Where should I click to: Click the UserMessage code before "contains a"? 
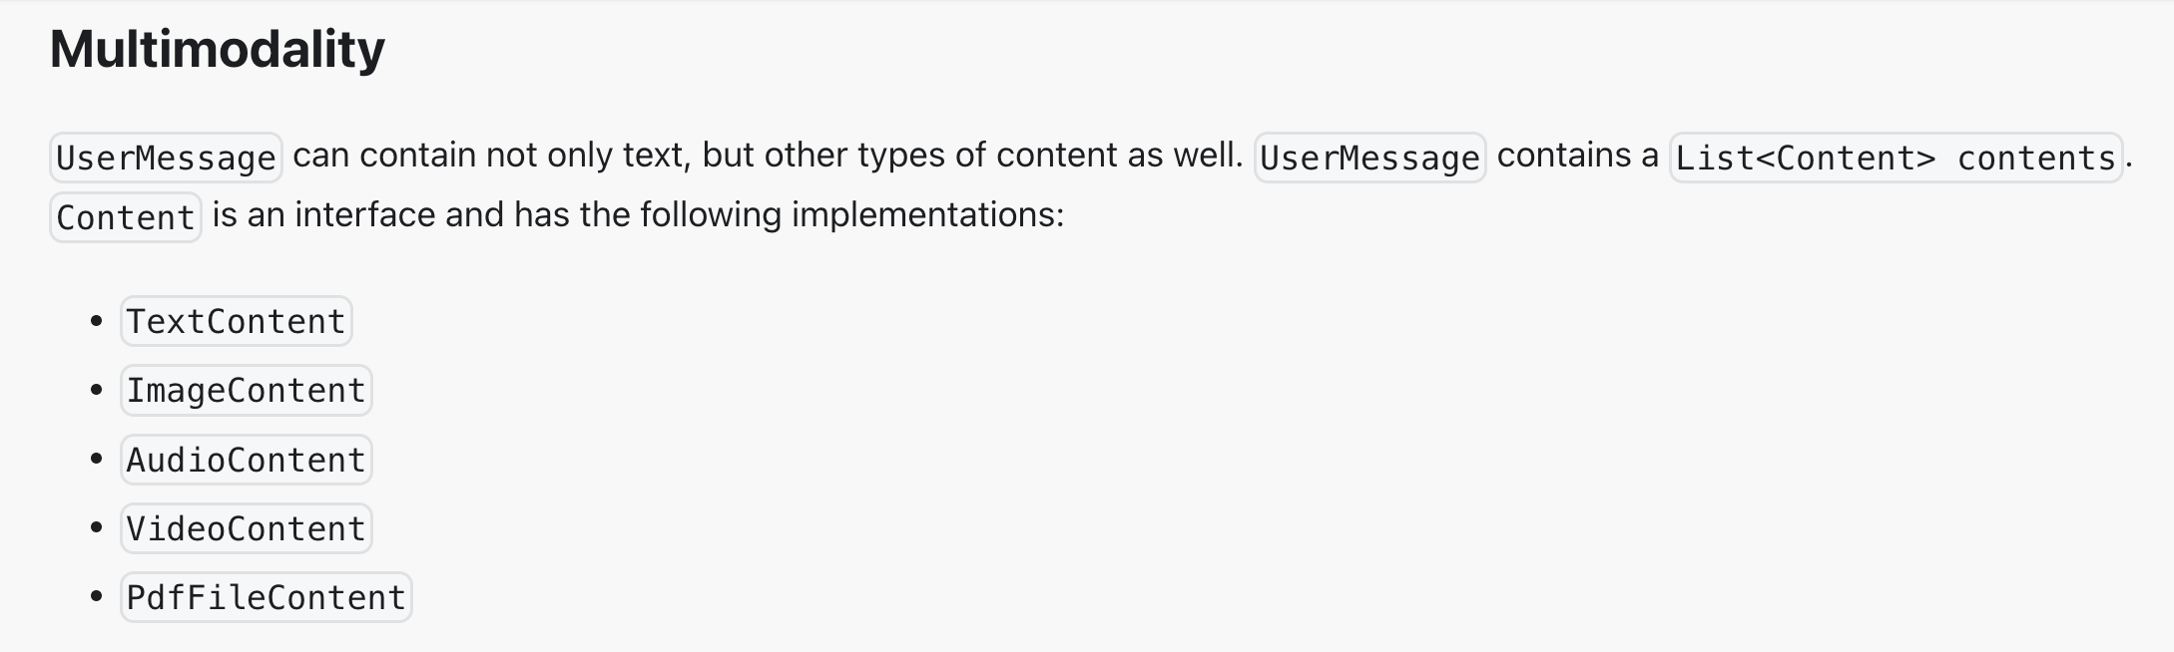coord(1369,158)
